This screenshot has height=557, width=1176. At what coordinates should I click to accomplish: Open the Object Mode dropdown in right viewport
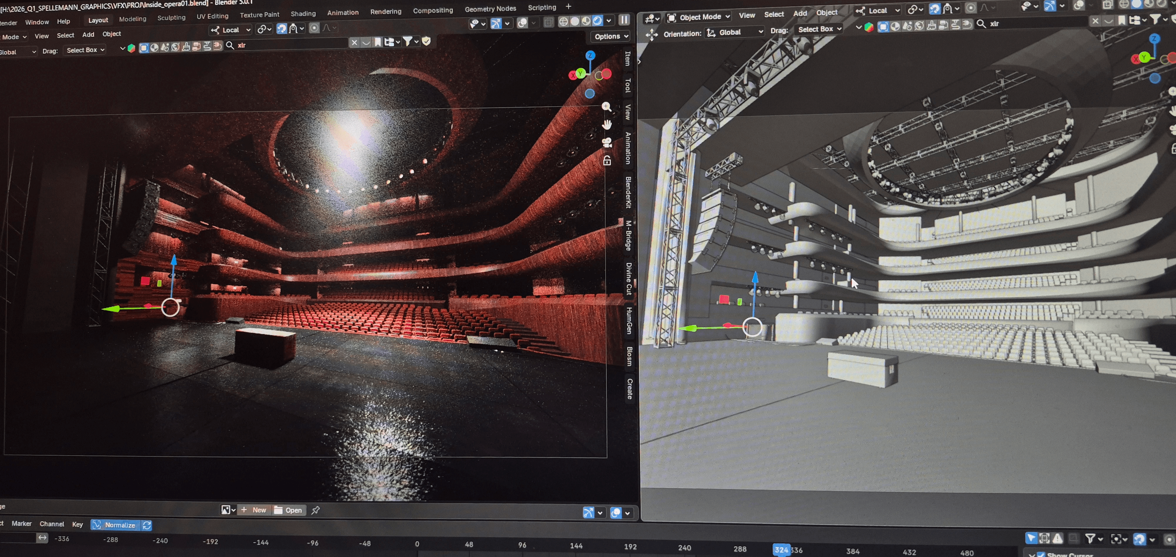tap(699, 17)
